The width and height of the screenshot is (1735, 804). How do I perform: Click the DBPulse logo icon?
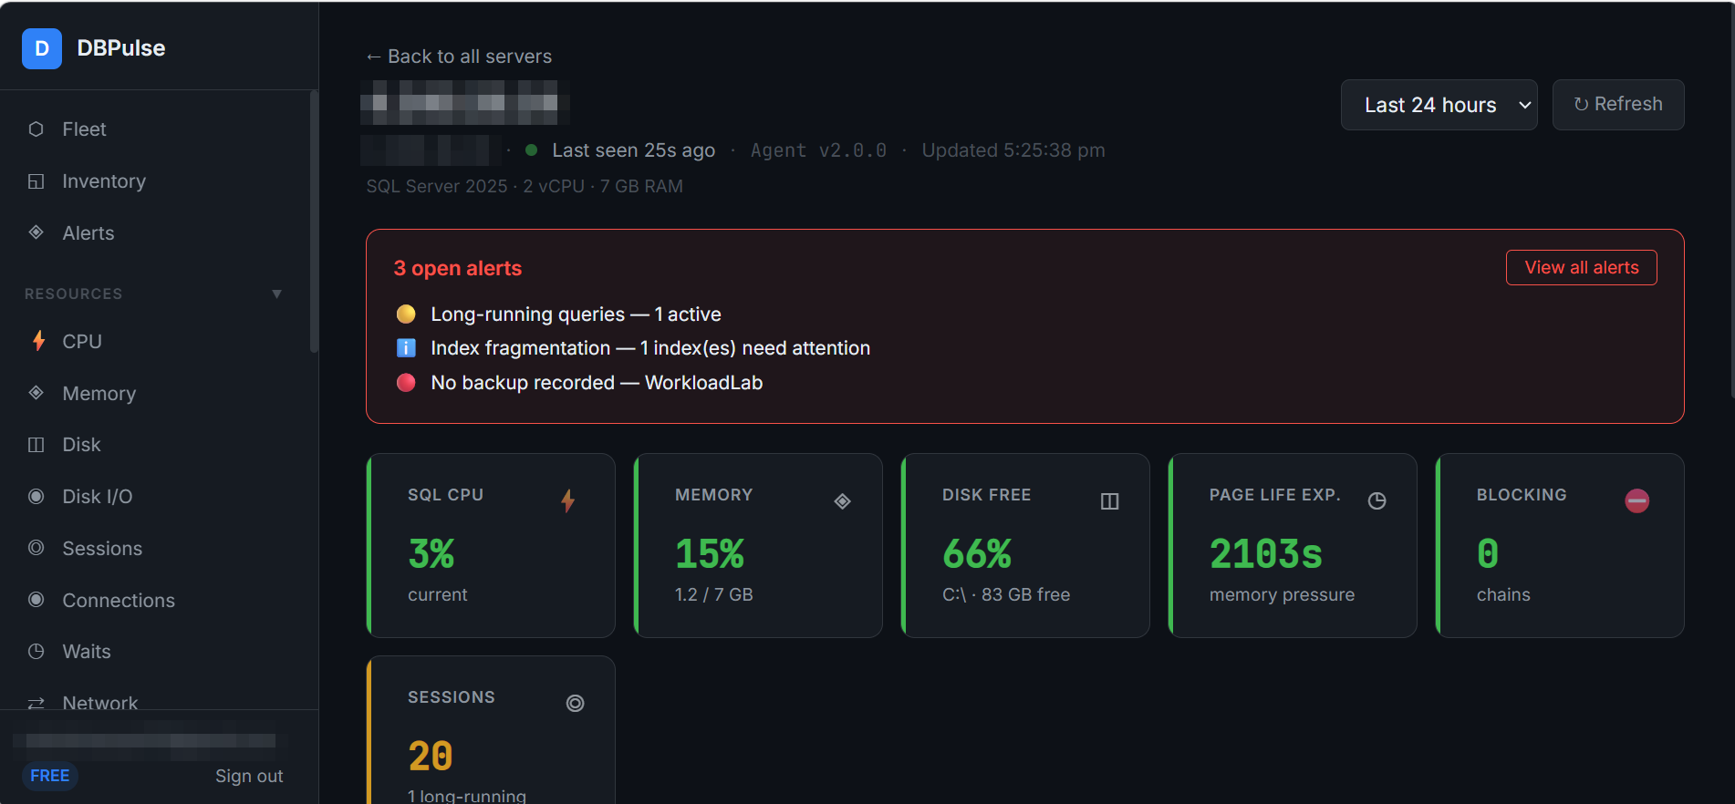click(42, 48)
